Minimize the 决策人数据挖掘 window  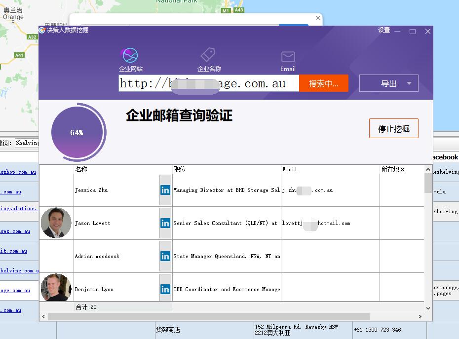click(x=397, y=31)
